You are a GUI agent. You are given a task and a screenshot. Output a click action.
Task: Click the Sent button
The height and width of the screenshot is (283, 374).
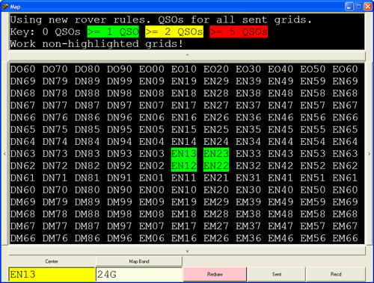277,274
